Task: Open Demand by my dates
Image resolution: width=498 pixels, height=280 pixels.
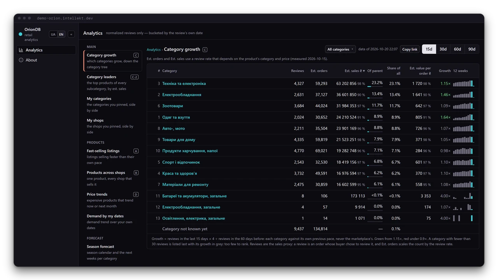Action: pyautogui.click(x=112, y=222)
